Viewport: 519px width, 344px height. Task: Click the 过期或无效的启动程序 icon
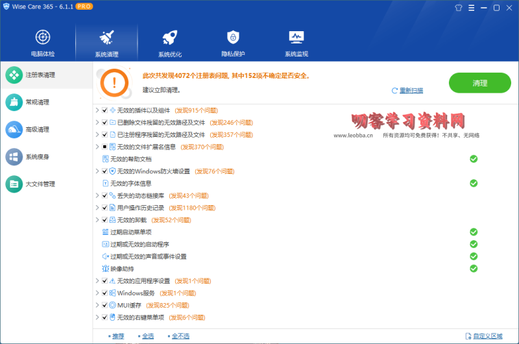point(105,244)
